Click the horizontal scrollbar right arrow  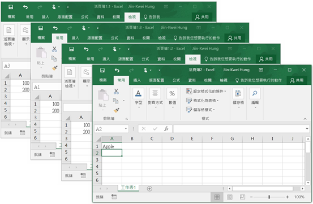[302, 189]
